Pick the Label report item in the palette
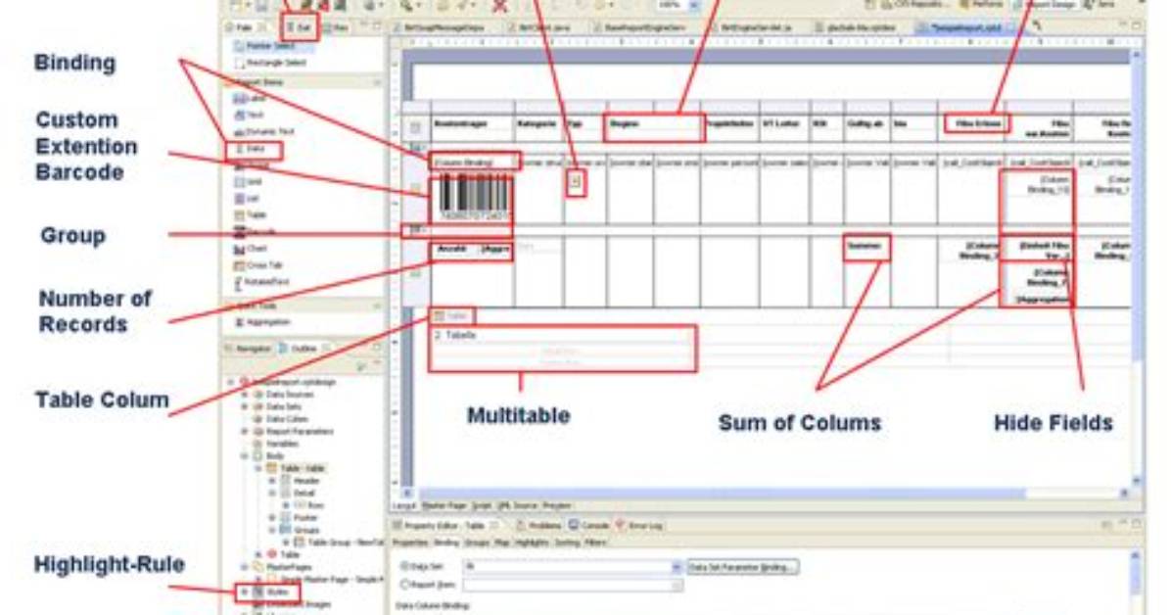This screenshot has width=1171, height=615. [x=251, y=98]
